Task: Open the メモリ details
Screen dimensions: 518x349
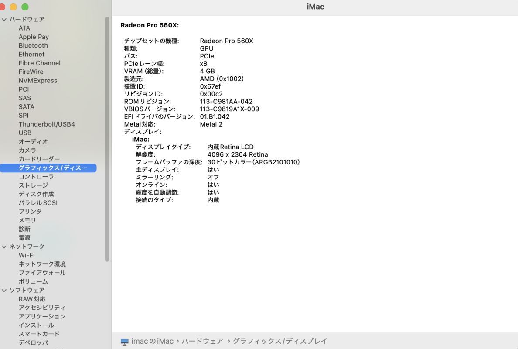Action: click(27, 220)
